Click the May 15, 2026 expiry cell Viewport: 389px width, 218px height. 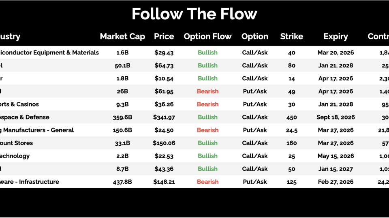point(336,156)
